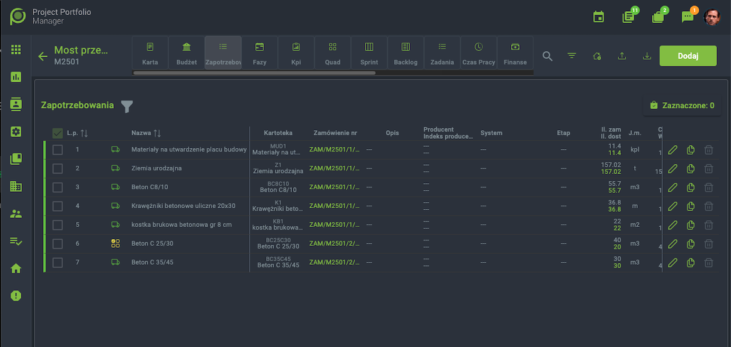
Task: Open chat messages icon with orange badge
Action: (x=688, y=16)
